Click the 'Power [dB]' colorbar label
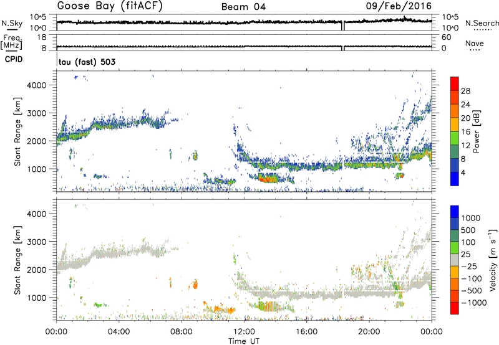Image resolution: width=499 pixels, height=345 pixels. (x=477, y=131)
